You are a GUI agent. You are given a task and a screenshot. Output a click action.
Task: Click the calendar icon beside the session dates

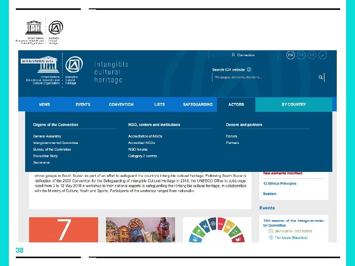click(271, 231)
